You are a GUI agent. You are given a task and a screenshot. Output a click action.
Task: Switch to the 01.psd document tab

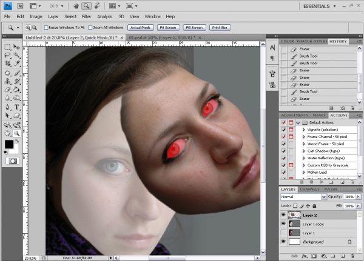165,38
